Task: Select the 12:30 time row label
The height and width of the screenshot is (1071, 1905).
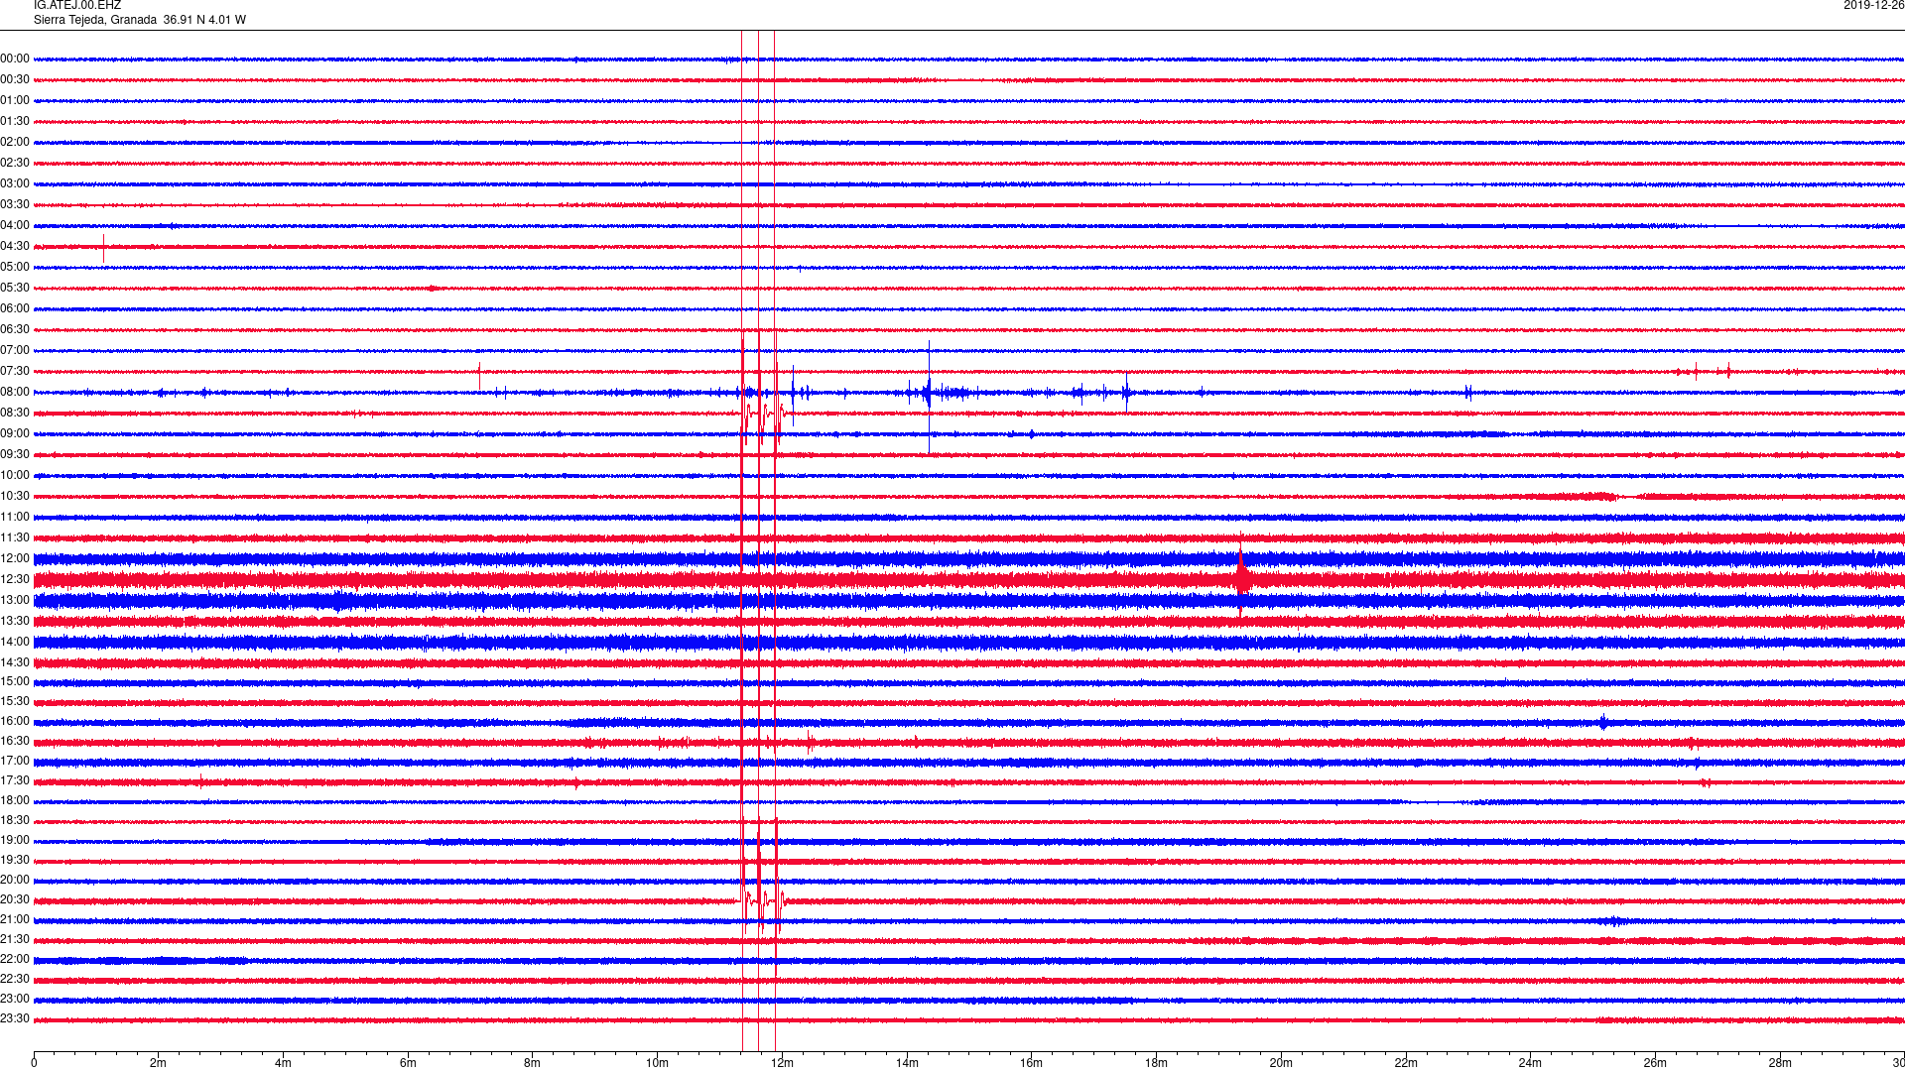Action: (x=15, y=580)
